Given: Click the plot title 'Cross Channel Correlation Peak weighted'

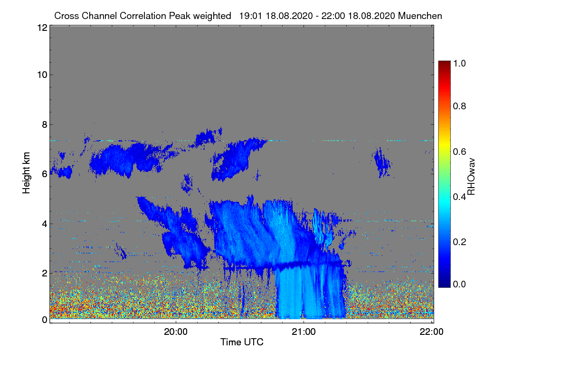Looking at the screenshot, I should [x=142, y=16].
